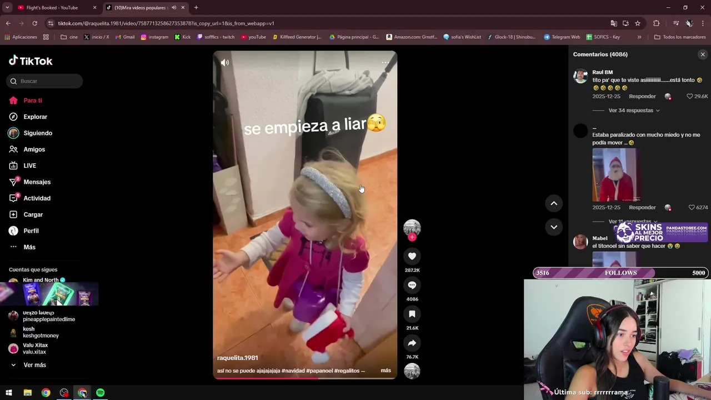Mute the TikTok tab audio icon
711x400 pixels.
174,8
